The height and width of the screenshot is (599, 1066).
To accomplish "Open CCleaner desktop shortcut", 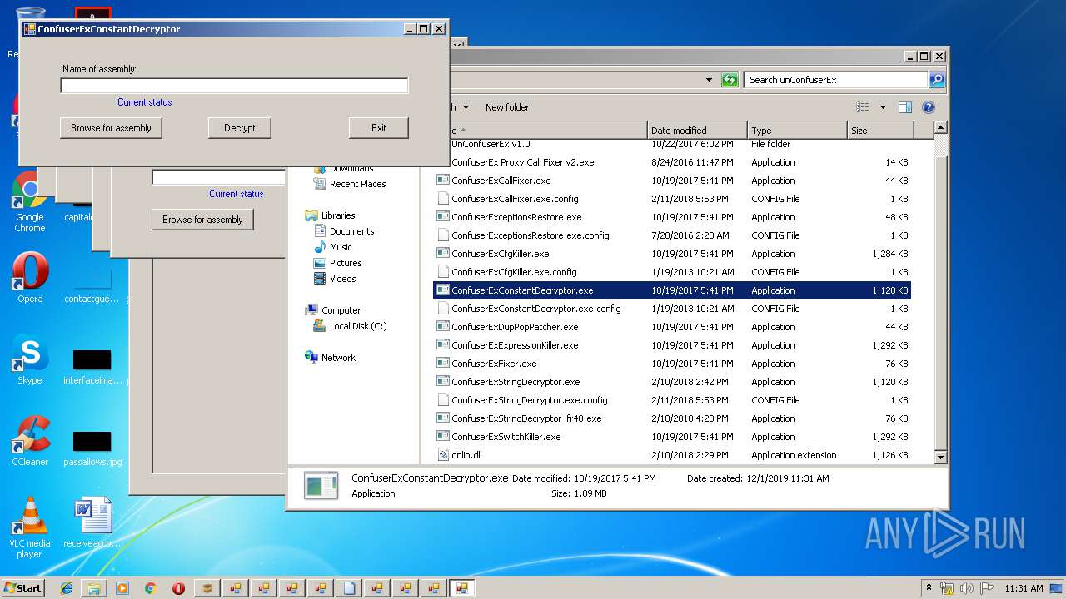I will (30, 441).
